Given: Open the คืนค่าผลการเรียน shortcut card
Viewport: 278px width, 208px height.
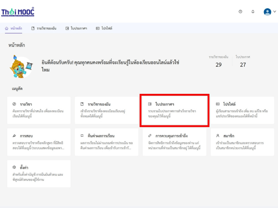Looking at the screenshot, I should click(106, 142).
